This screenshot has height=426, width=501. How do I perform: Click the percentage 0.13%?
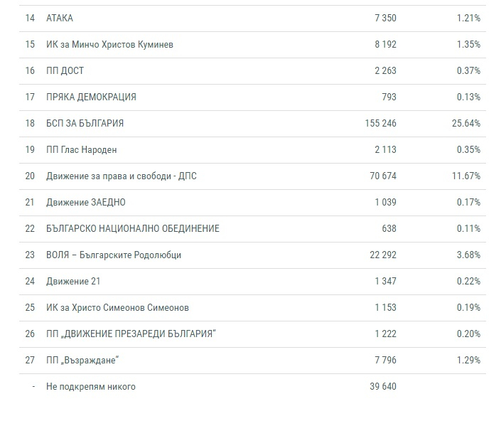[468, 97]
